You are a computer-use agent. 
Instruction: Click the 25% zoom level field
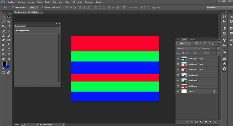(x=17, y=124)
